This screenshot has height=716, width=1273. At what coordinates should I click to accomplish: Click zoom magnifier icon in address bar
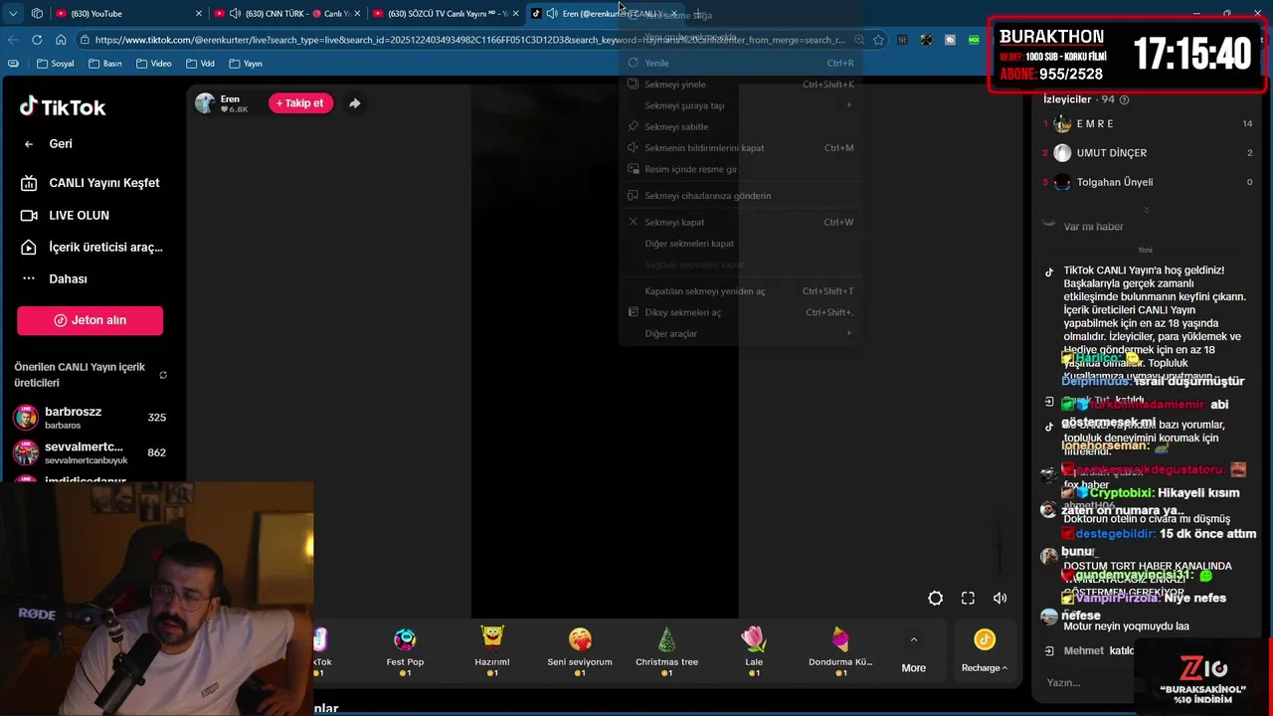point(859,40)
